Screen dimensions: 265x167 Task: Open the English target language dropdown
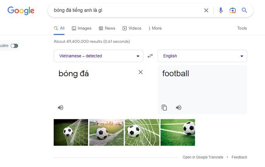pos(202,56)
